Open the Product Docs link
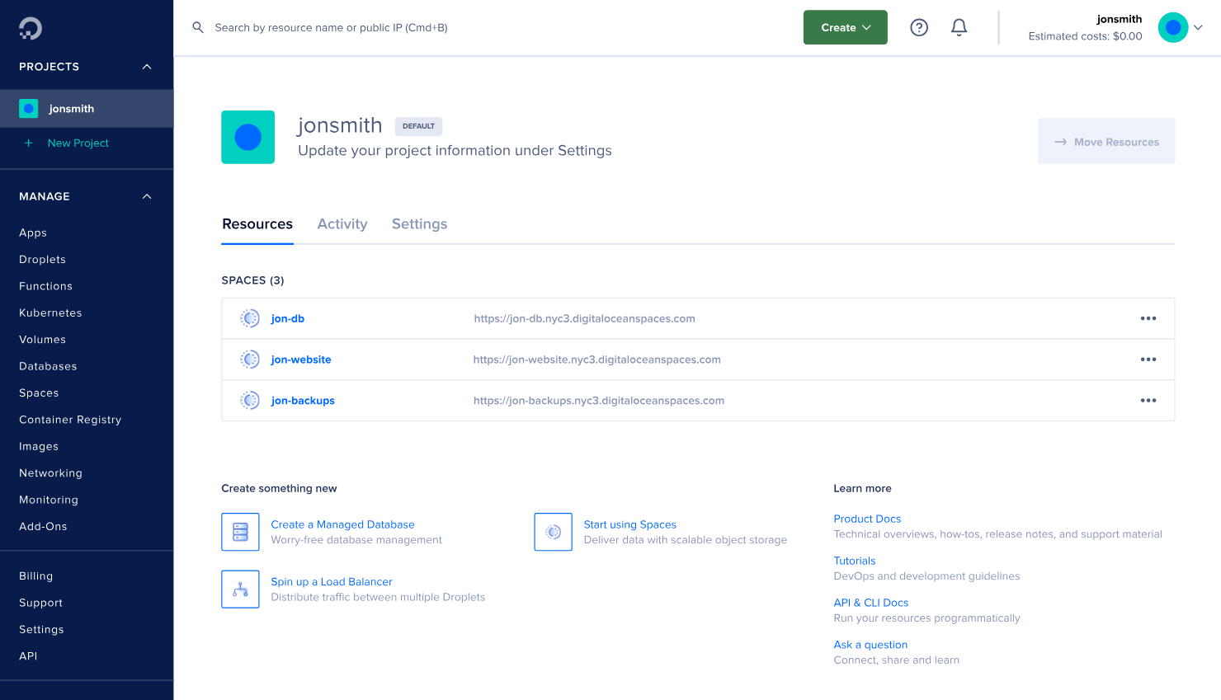This screenshot has height=700, width=1221. (x=867, y=519)
